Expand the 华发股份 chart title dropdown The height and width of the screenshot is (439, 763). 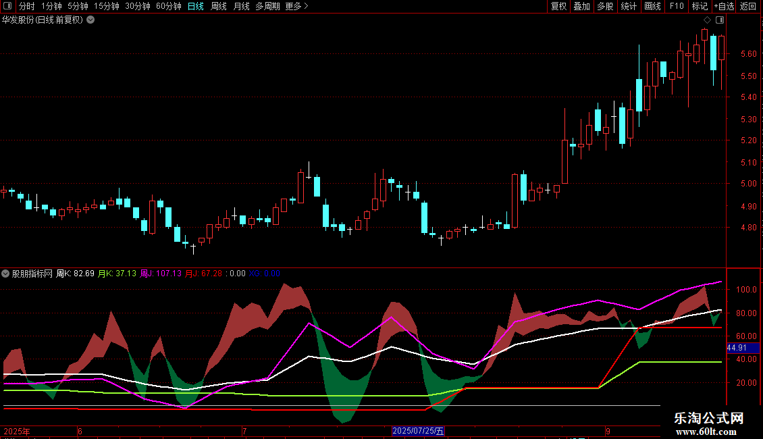coord(90,20)
